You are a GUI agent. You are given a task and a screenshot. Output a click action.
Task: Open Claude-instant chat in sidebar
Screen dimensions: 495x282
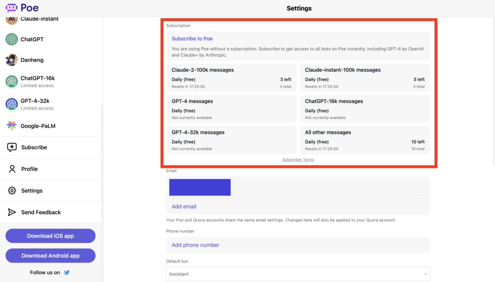click(39, 19)
